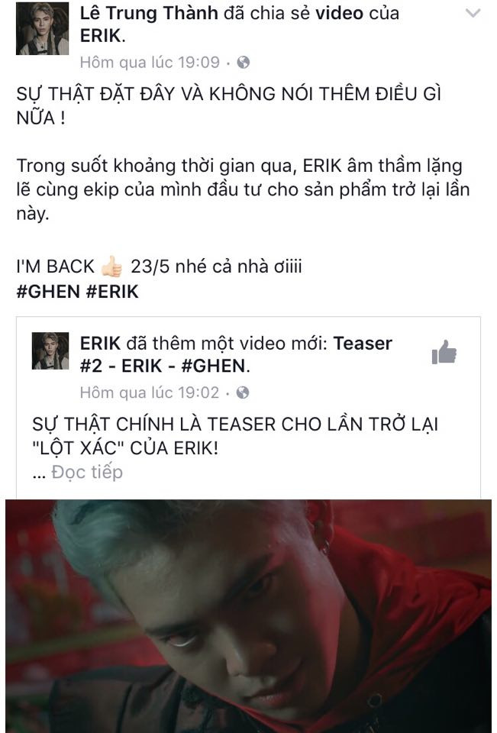Open ERIK's avatar in the shared post

click(50, 351)
